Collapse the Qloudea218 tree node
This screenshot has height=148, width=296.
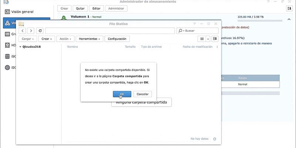point(20,47)
